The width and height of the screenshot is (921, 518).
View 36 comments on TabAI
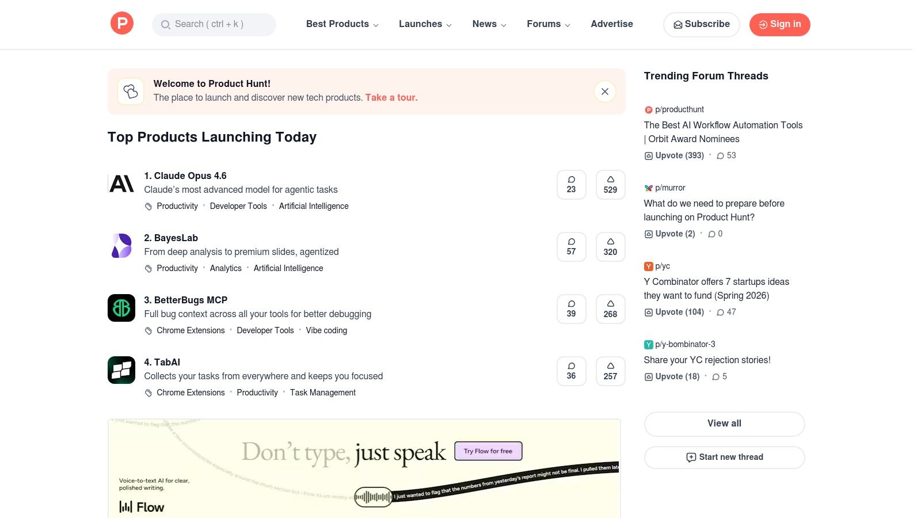(571, 371)
